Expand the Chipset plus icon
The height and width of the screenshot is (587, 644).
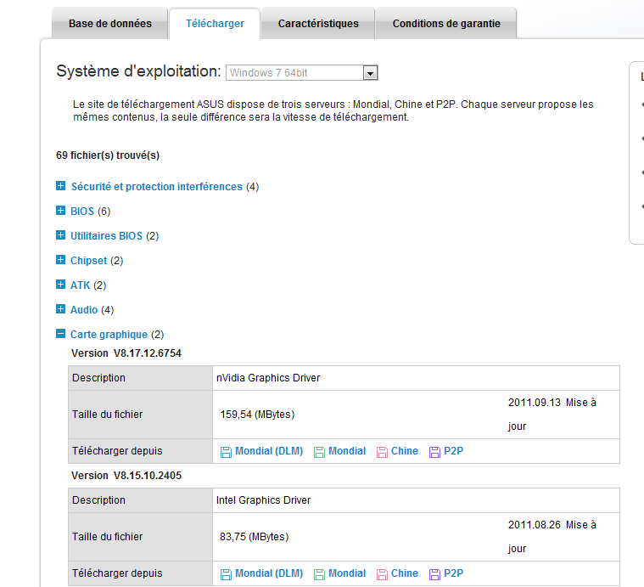click(x=60, y=260)
